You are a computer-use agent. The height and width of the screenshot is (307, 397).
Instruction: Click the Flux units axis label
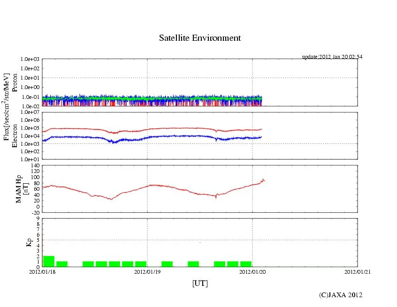click(7, 108)
